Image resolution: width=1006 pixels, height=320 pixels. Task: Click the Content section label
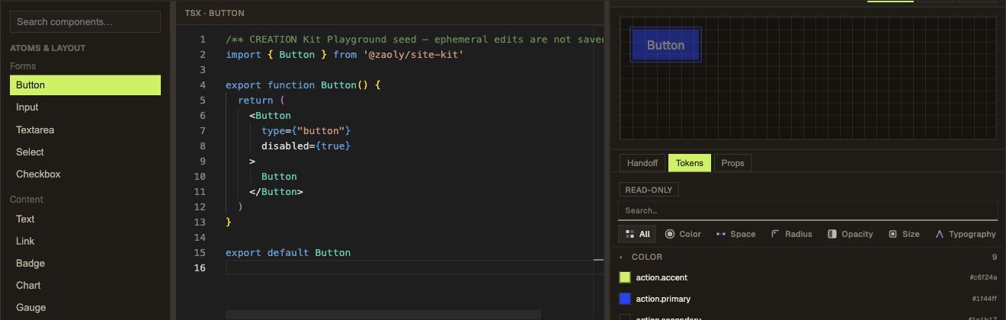[x=27, y=200]
